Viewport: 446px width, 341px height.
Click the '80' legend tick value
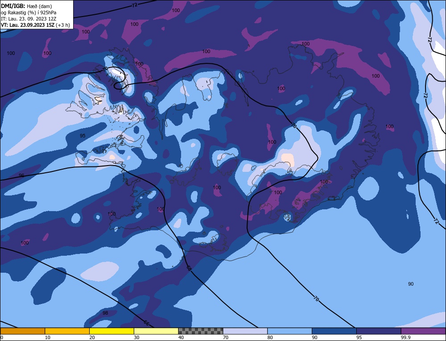coord(270,337)
